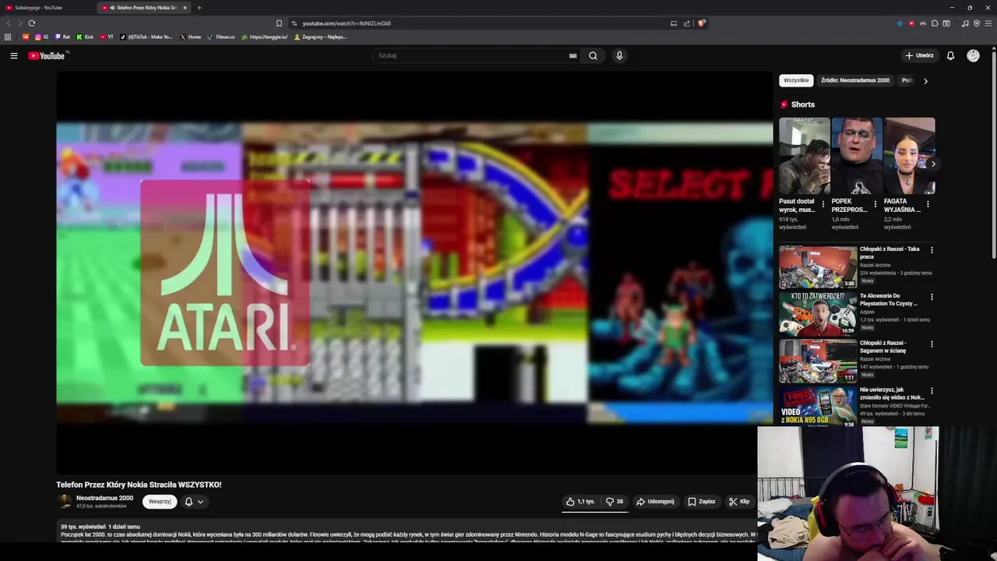
Task: Click the page vertical scrollbar
Action: [993, 156]
